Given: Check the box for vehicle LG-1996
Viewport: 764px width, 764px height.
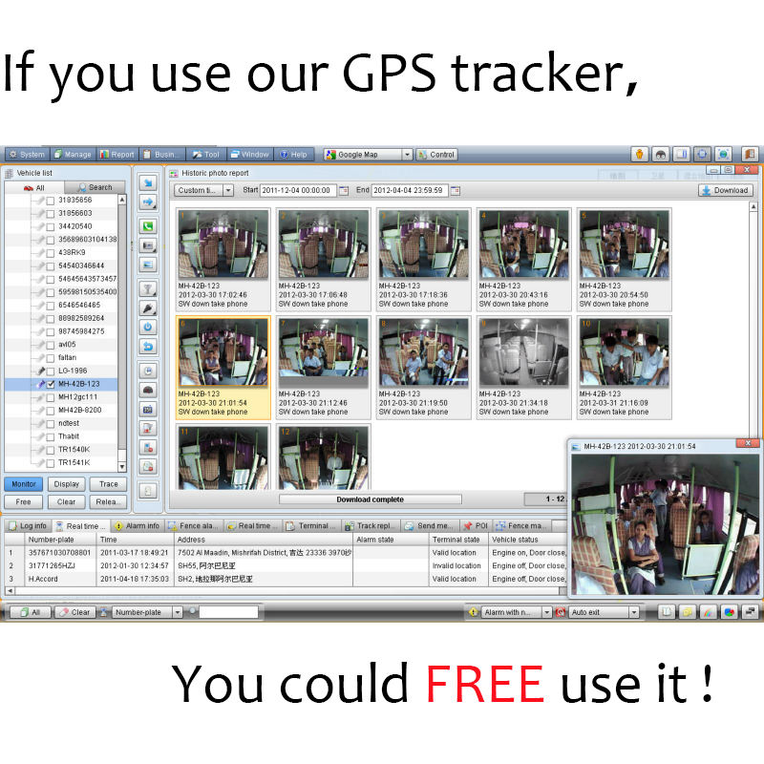Looking at the screenshot, I should 51,371.
